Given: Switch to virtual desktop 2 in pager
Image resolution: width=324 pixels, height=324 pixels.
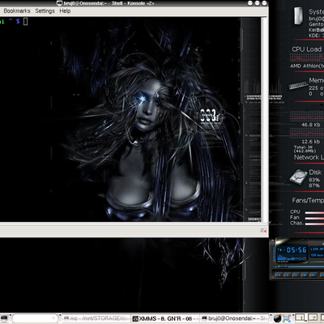Looking at the screenshot, I should pyautogui.click(x=312, y=318).
